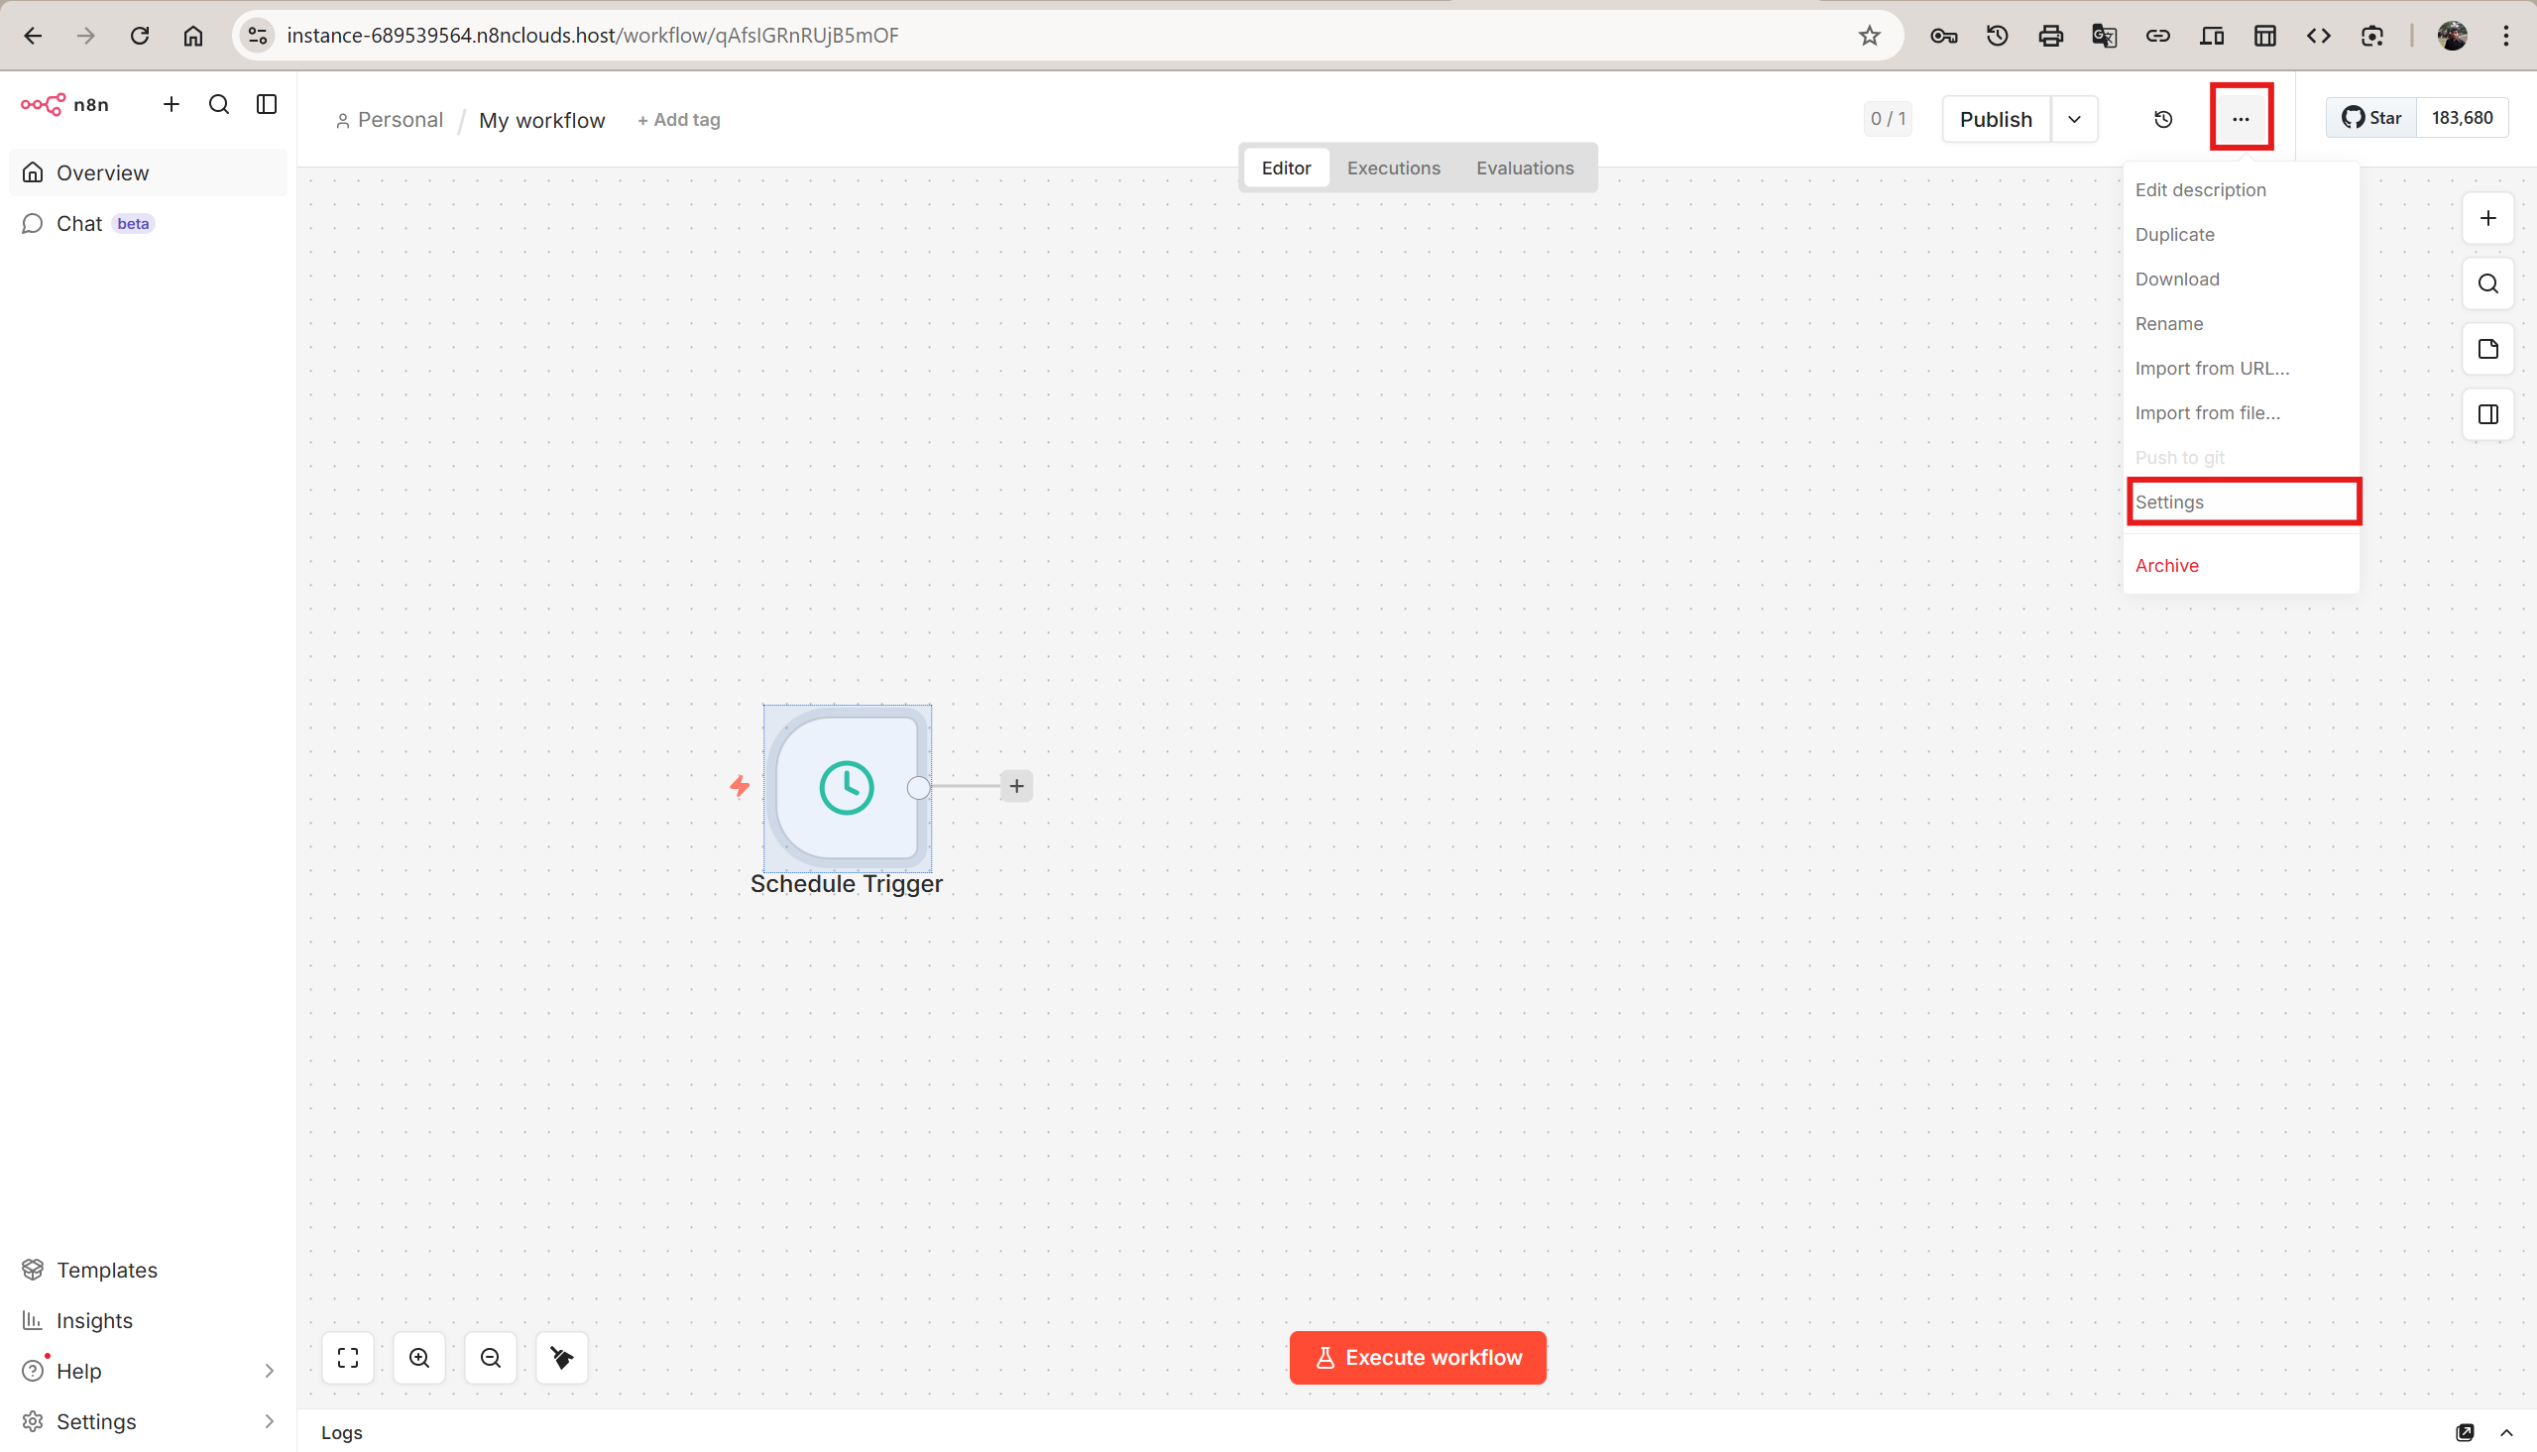Select Import from file... option
The height and width of the screenshot is (1452, 2537).
point(2240,413)
